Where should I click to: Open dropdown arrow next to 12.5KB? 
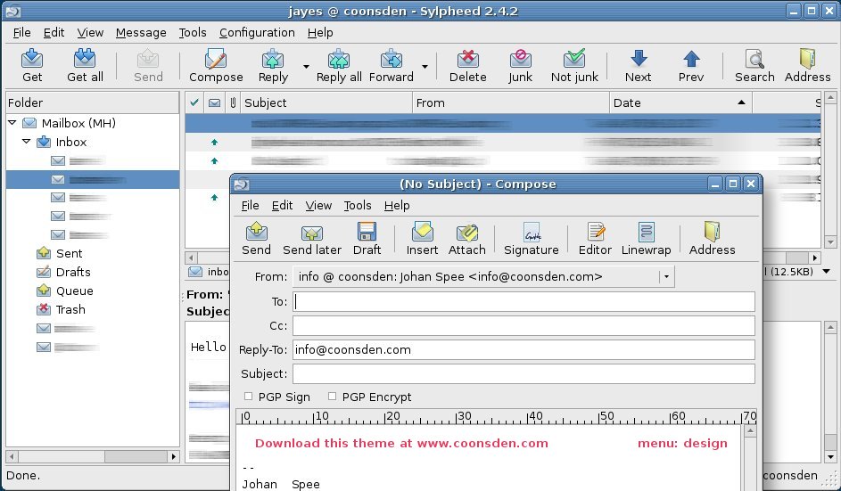pyautogui.click(x=827, y=272)
